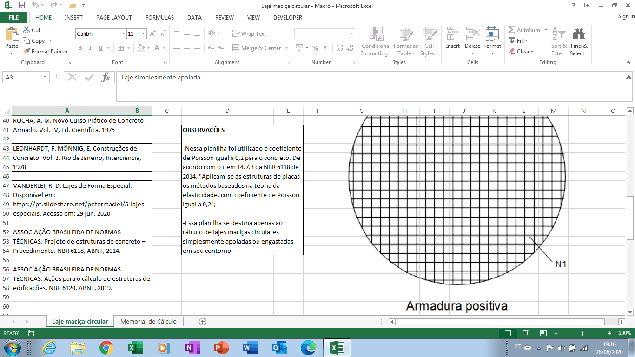Click the 100% zoom level

[625, 333]
